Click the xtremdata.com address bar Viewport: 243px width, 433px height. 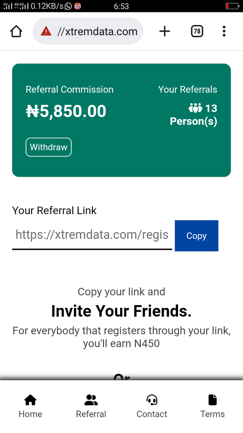point(88,31)
